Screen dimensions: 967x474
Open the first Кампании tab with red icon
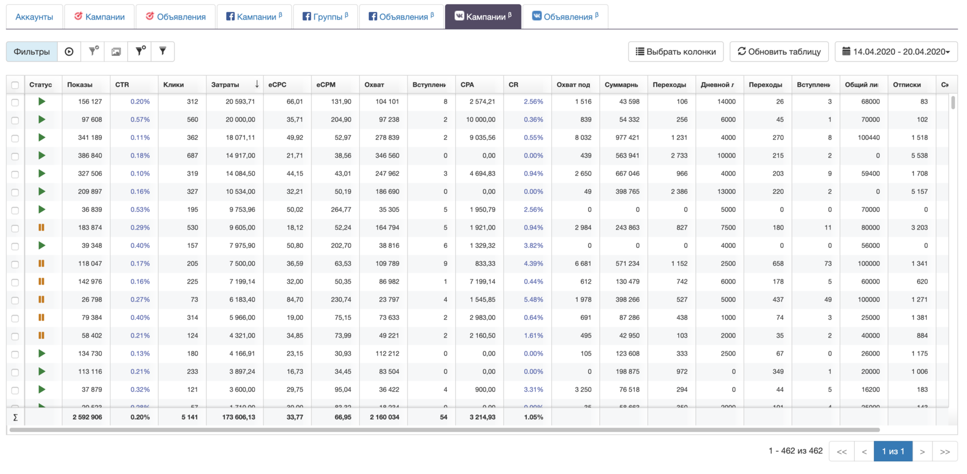[x=99, y=17]
